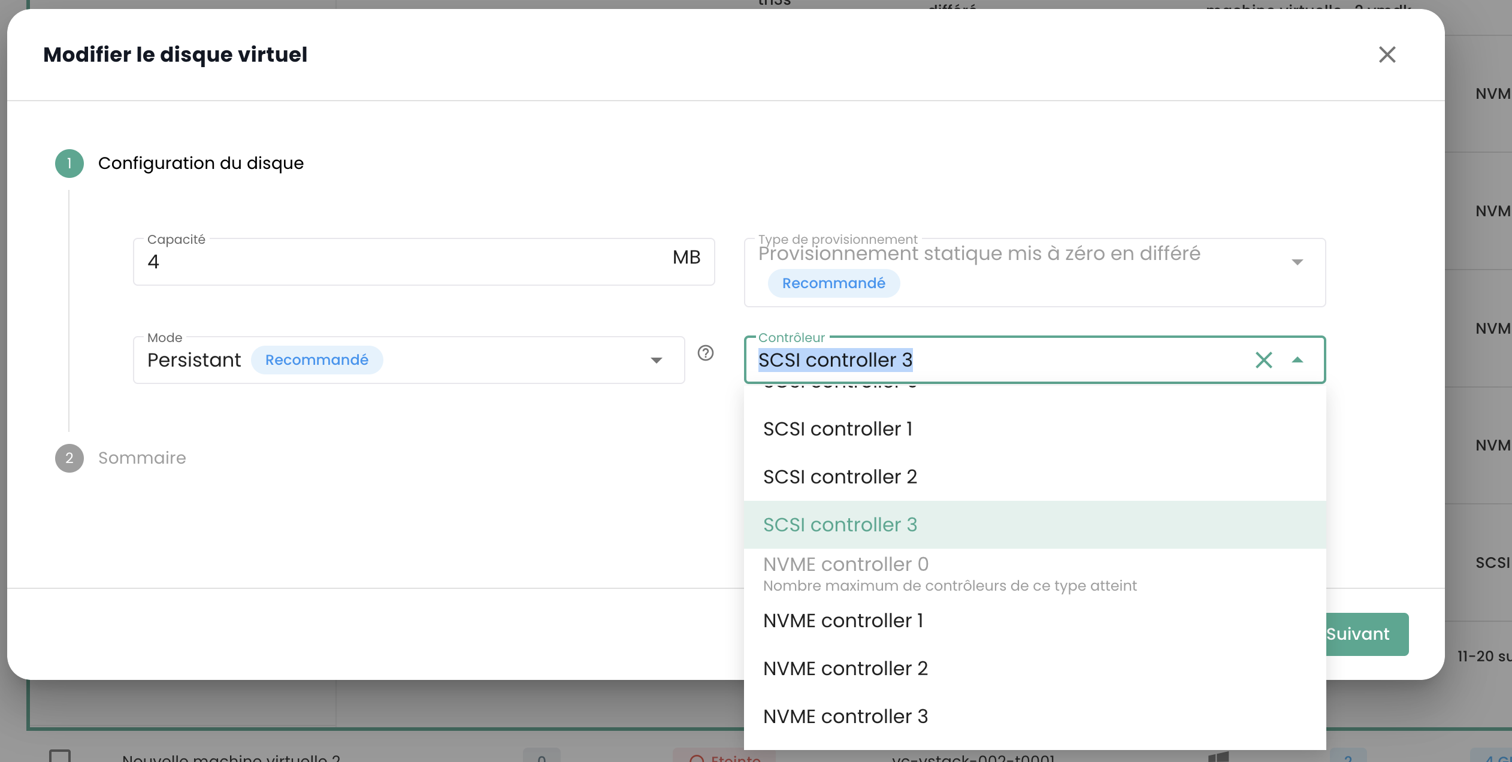Viewport: 1512px width, 762px height.
Task: Select SCSI controller 1 option
Action: tap(837, 429)
